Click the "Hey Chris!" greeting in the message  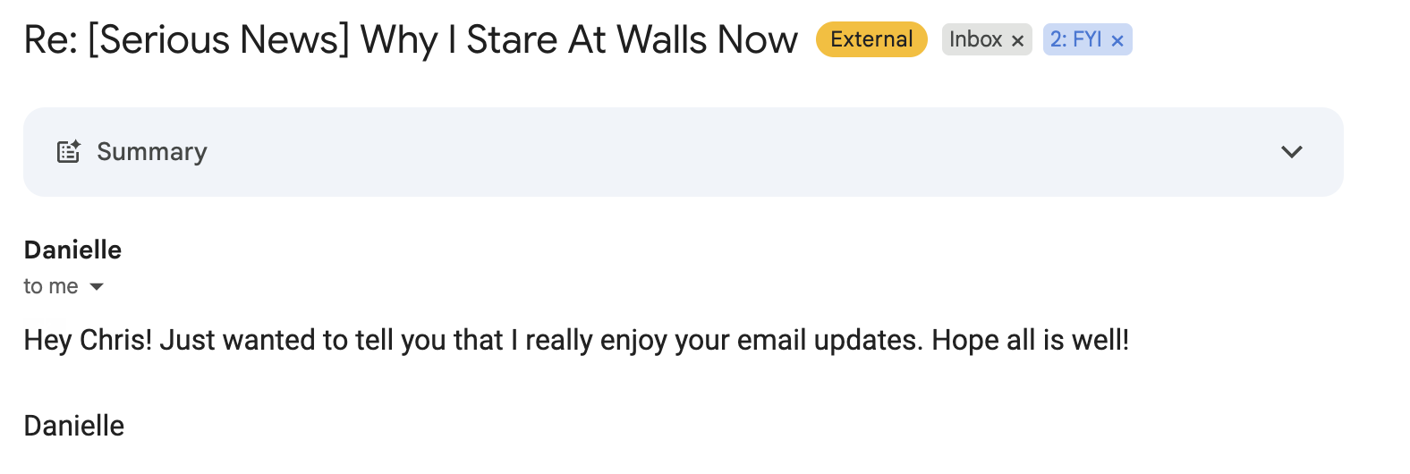[x=88, y=340]
